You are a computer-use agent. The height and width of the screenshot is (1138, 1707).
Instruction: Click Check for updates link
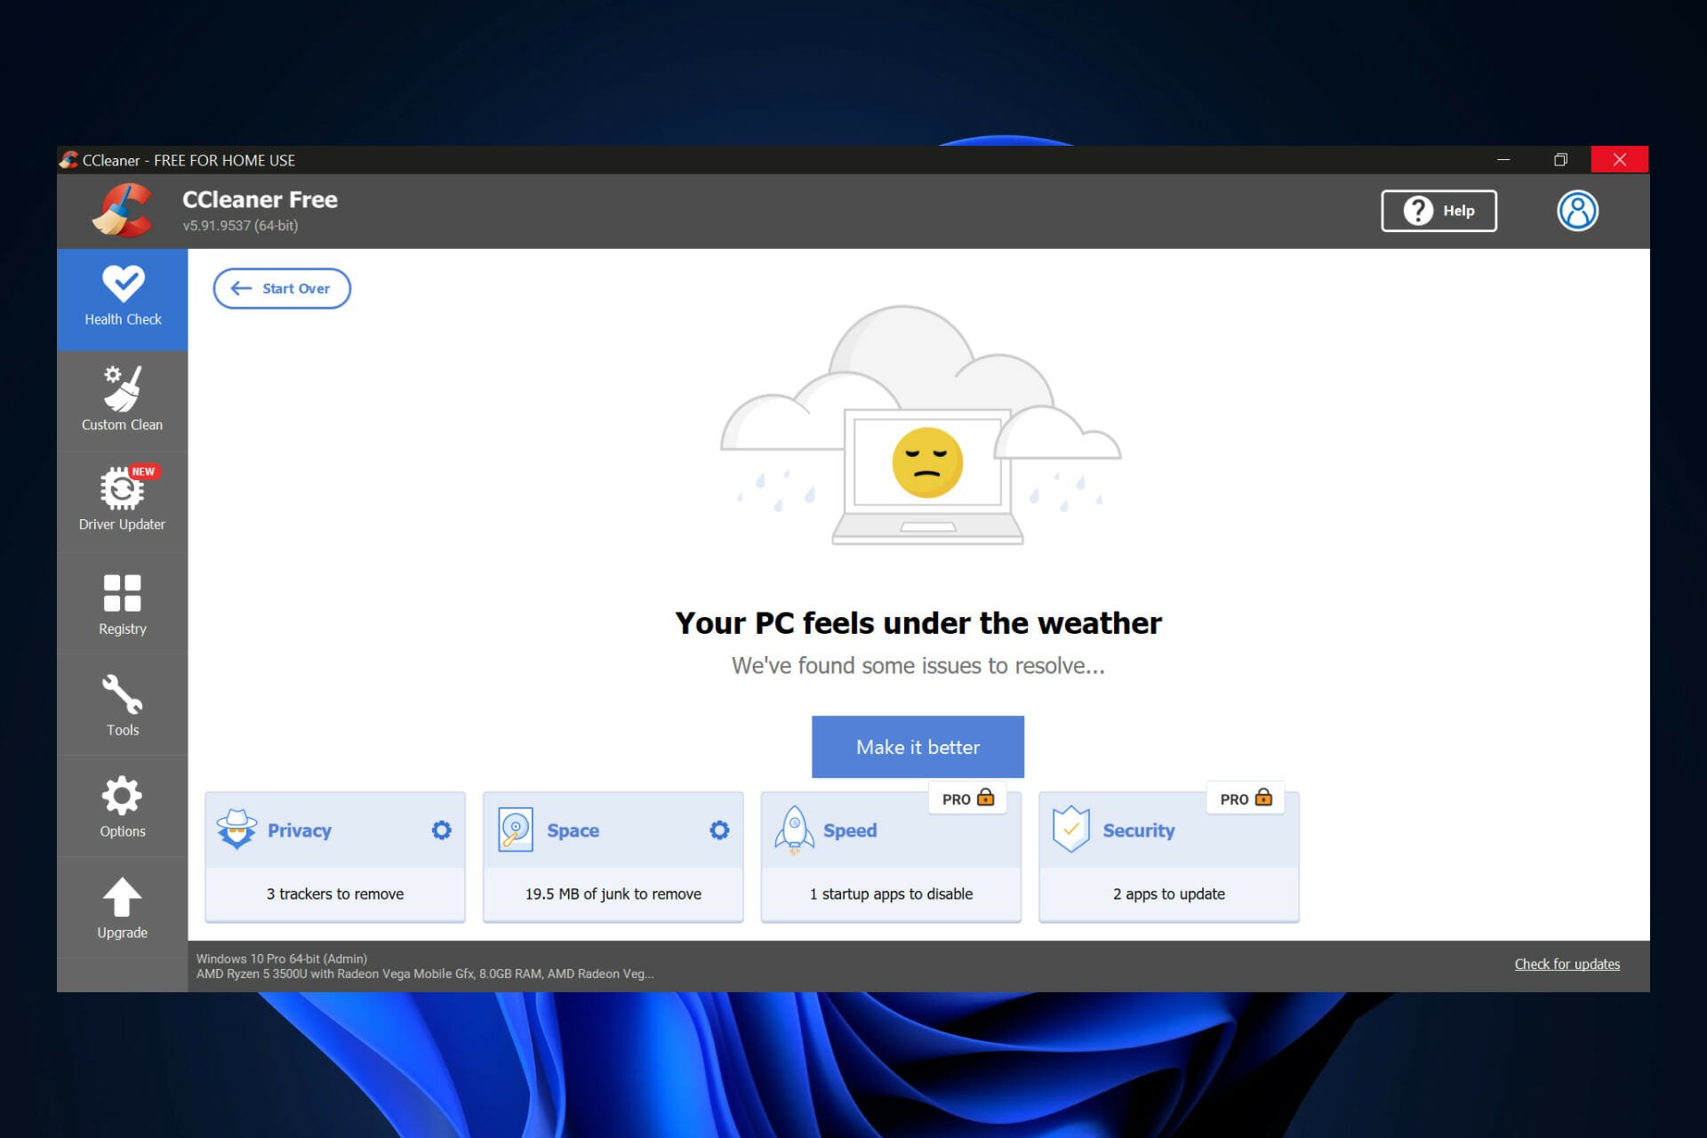click(x=1567, y=965)
